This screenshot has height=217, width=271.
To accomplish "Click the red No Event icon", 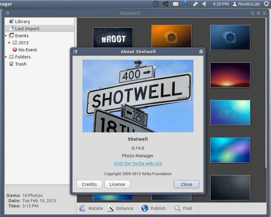I will pyautogui.click(x=15, y=50).
